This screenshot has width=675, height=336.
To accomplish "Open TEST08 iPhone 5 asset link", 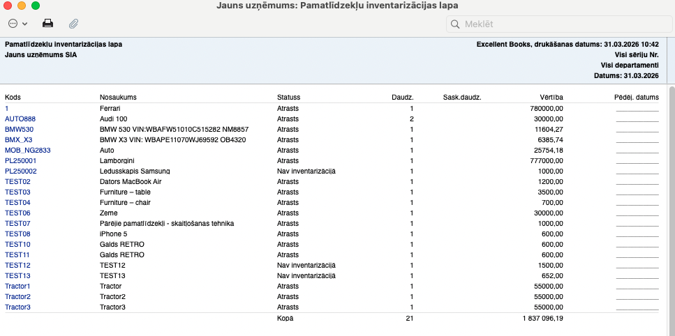I will [17, 234].
